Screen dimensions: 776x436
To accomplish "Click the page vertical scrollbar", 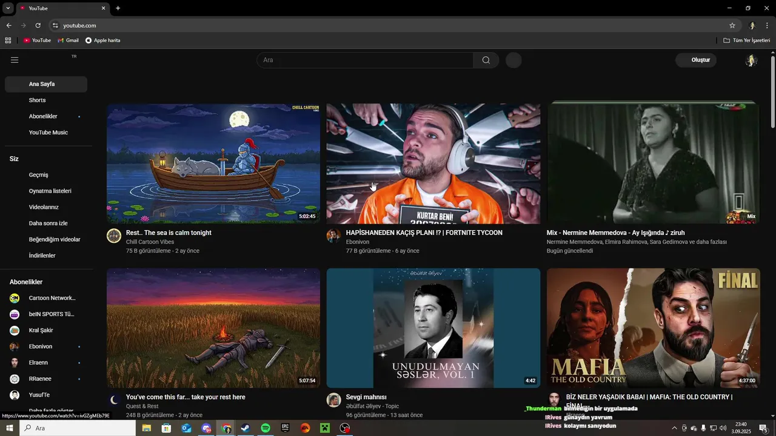I will click(773, 91).
